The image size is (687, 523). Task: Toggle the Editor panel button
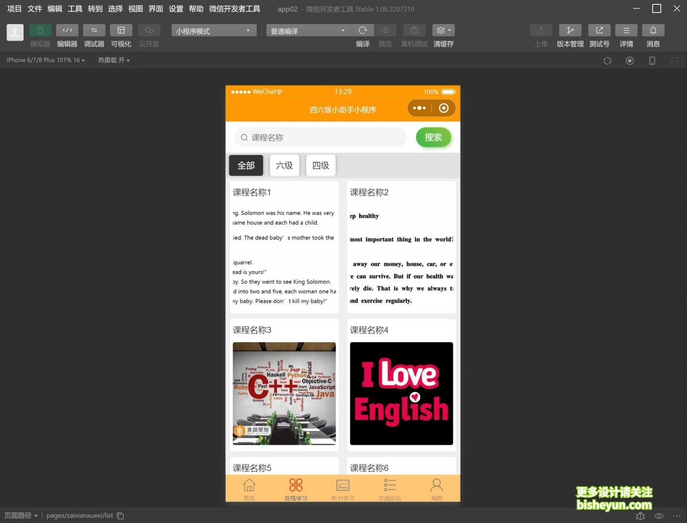click(x=67, y=30)
